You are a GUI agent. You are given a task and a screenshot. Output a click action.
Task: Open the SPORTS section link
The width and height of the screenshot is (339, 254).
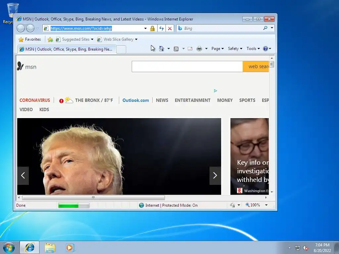pos(247,100)
